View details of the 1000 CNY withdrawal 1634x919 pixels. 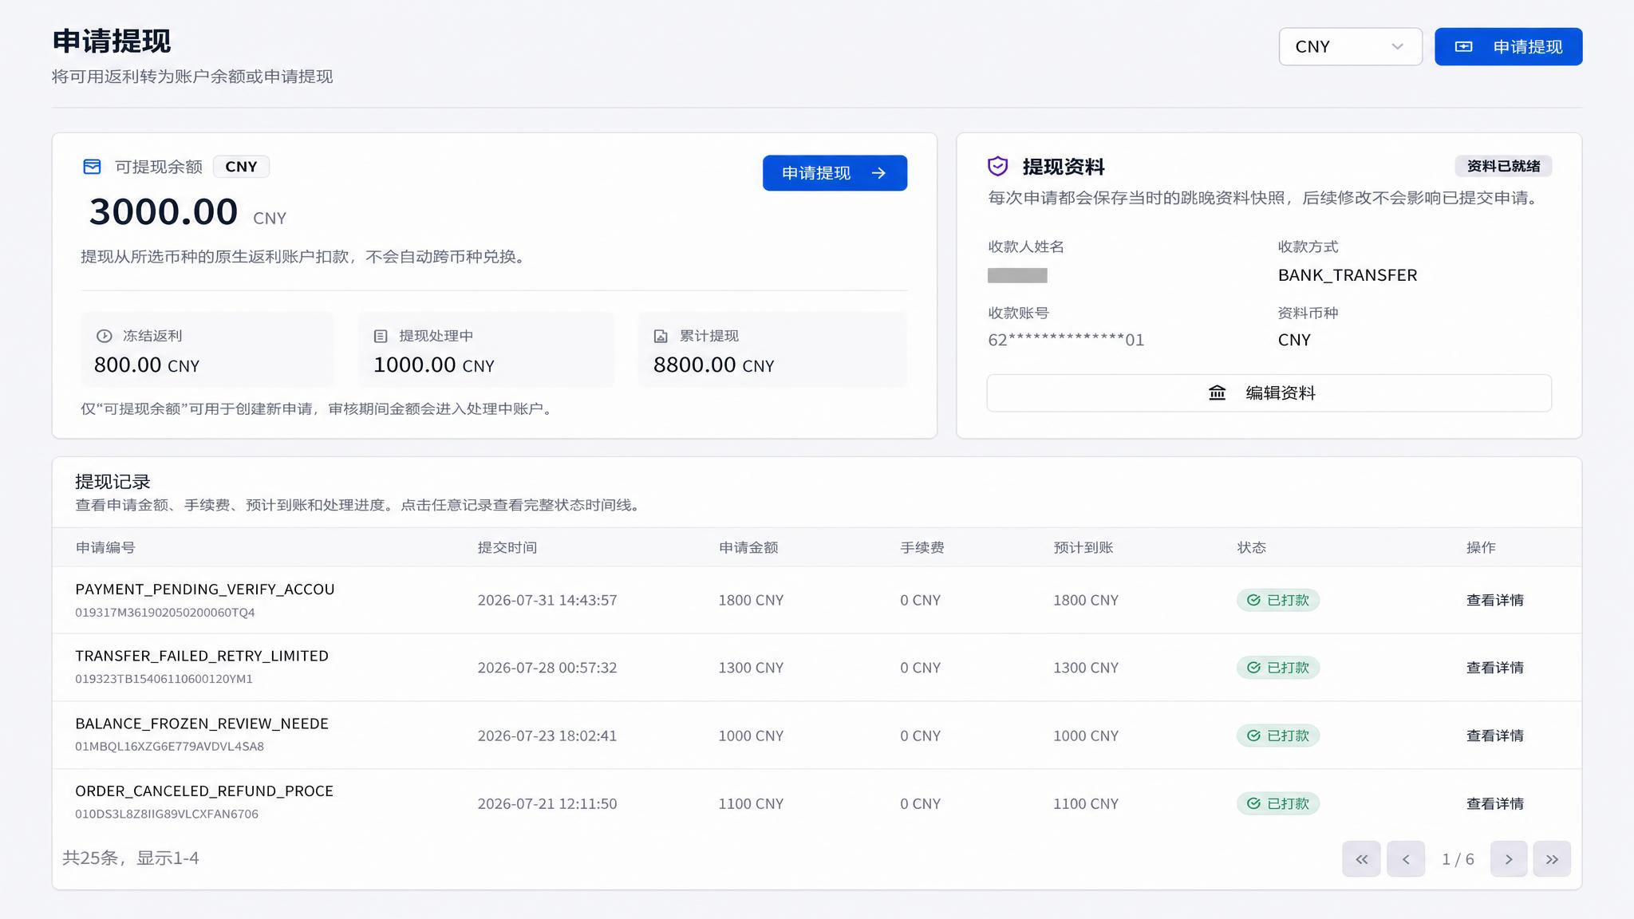coord(1495,736)
